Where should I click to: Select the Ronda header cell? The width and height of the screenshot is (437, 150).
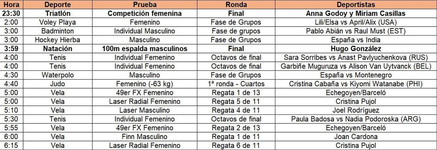click(236, 5)
